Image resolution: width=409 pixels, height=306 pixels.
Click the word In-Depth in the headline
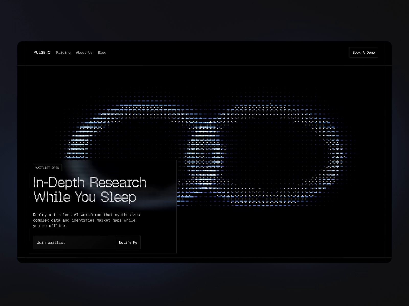(x=59, y=183)
